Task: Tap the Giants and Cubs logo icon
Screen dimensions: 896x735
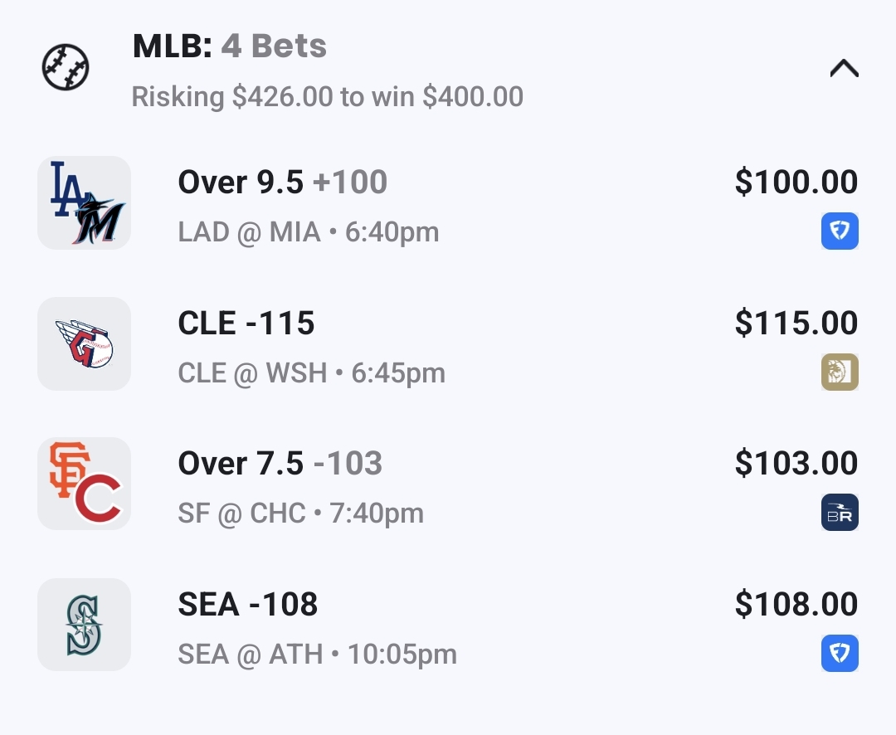Action: click(x=85, y=484)
